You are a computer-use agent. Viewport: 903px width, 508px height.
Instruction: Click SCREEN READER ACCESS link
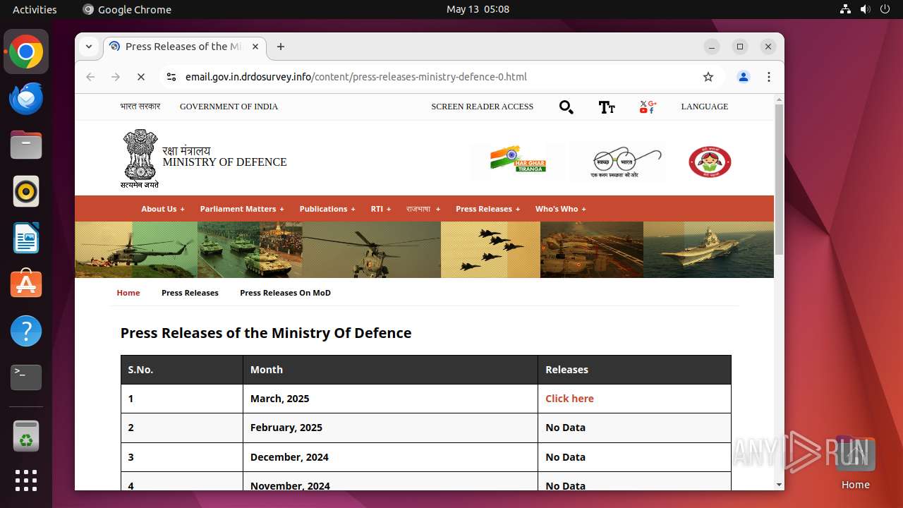point(483,107)
